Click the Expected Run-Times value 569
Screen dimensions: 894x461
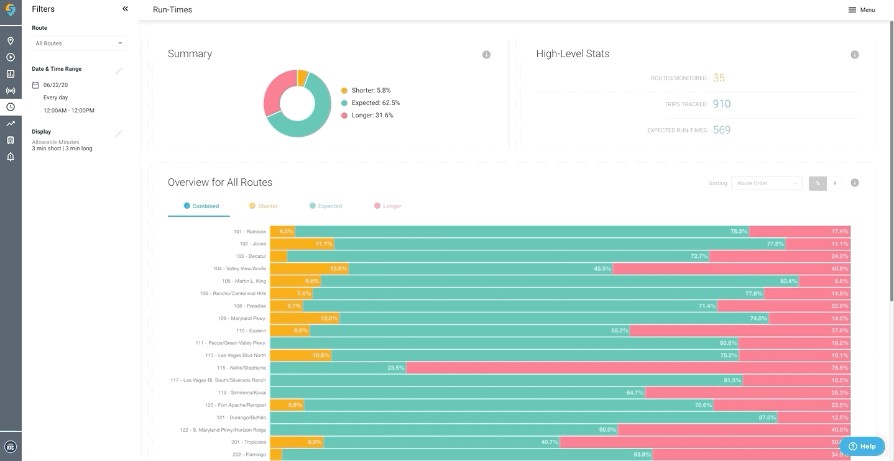[721, 130]
